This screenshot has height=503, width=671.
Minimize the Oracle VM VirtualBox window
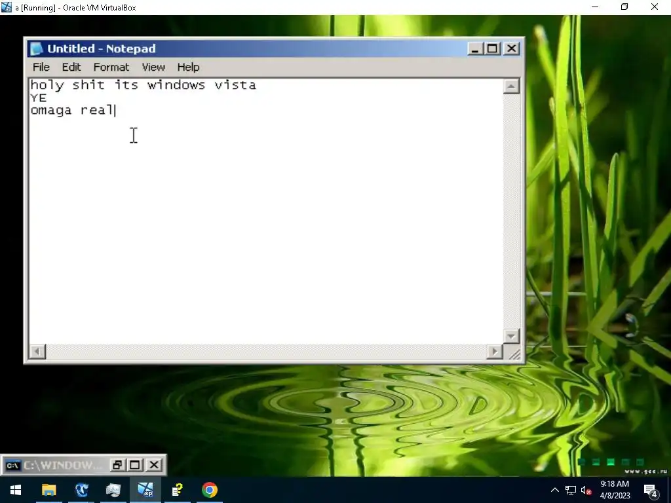595,7
